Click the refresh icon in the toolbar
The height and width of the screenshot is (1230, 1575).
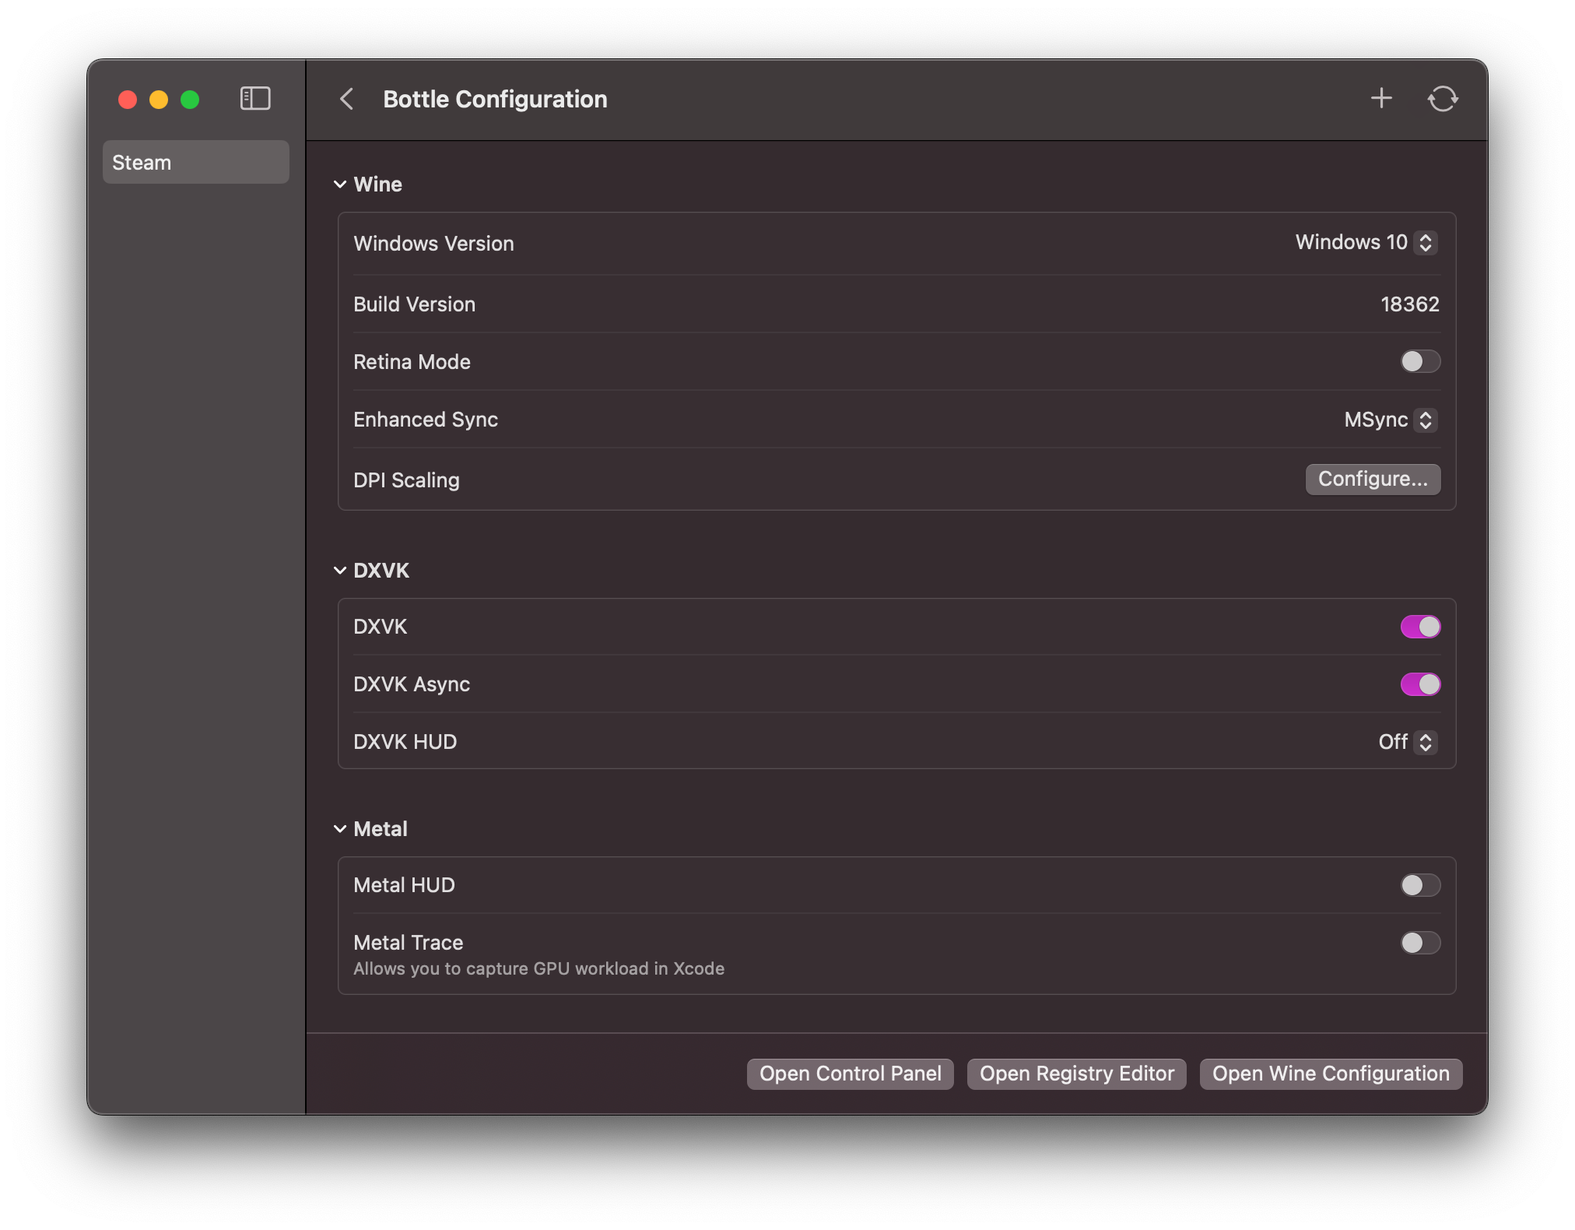coord(1443,98)
